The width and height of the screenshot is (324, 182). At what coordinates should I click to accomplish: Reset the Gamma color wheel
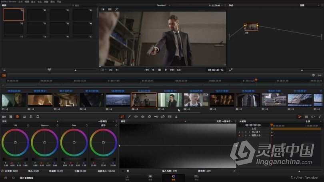point(58,125)
